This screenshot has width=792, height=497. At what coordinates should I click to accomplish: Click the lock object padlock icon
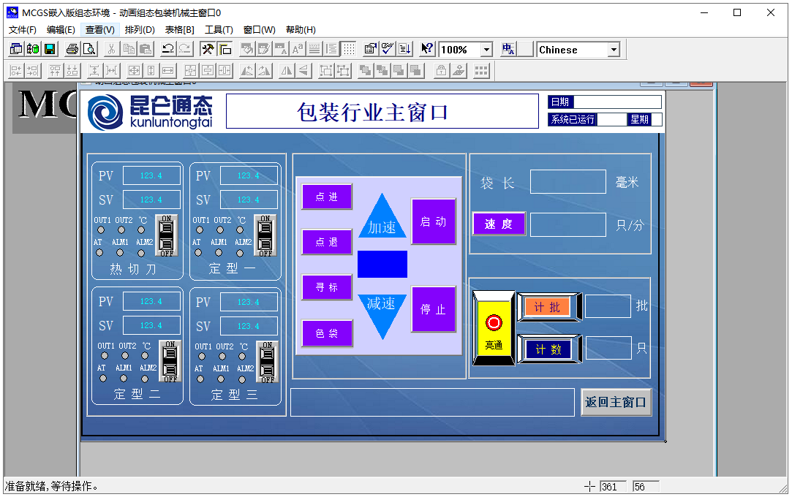pyautogui.click(x=441, y=71)
